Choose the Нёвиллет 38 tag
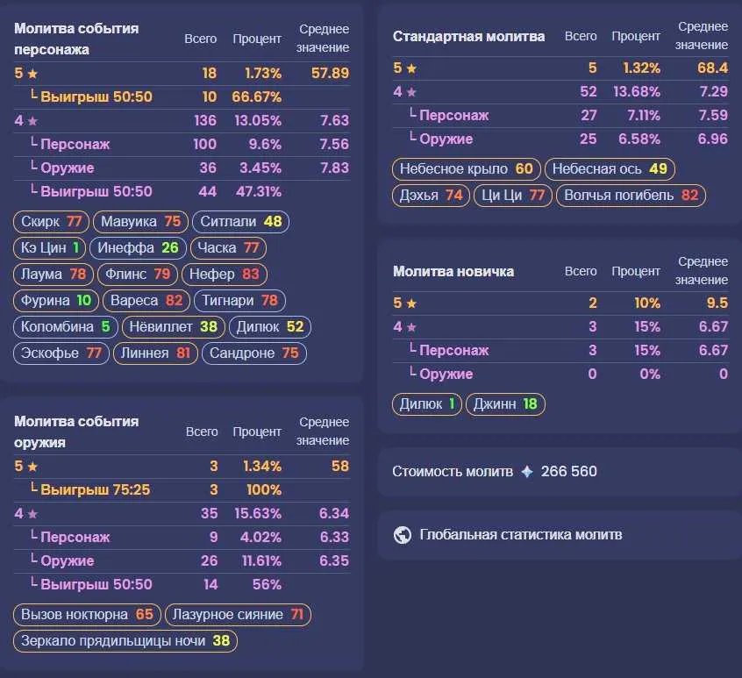 pyautogui.click(x=173, y=327)
